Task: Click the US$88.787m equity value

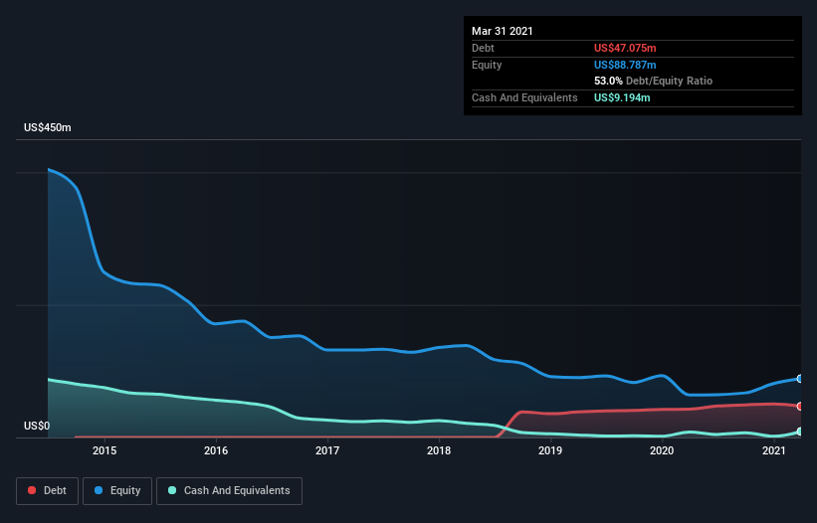Action: pyautogui.click(x=625, y=65)
